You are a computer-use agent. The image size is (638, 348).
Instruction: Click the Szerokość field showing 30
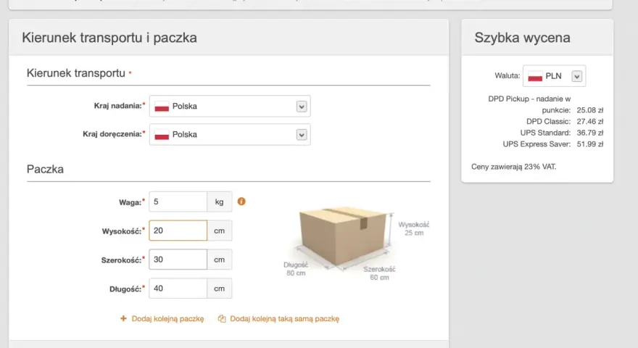click(178, 260)
